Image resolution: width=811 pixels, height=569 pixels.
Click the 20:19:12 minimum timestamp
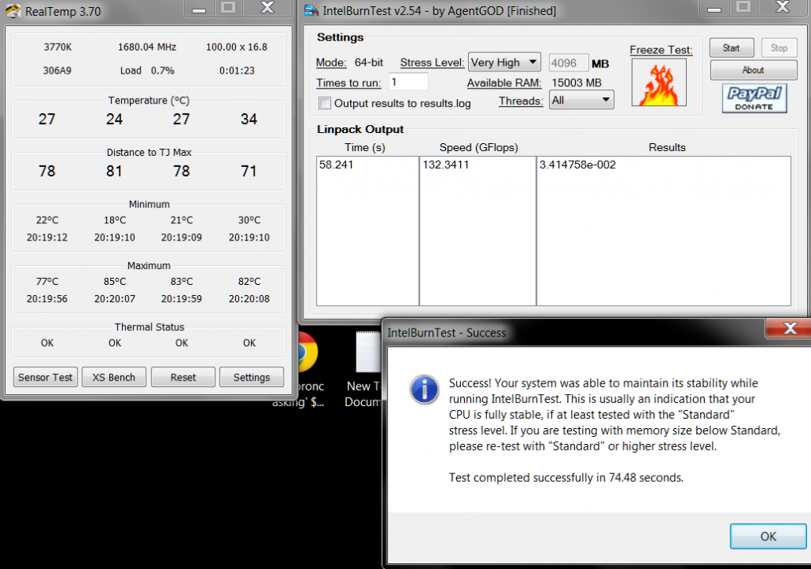coord(47,237)
